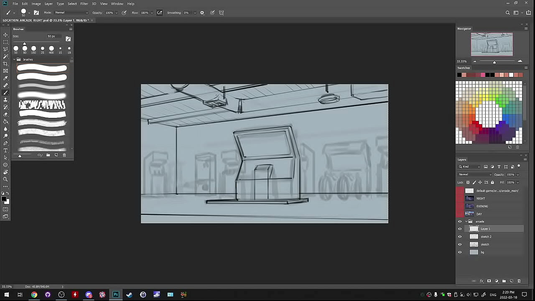This screenshot has height=301, width=535.
Task: Open the layer blend mode dropdown
Action: [x=475, y=174]
